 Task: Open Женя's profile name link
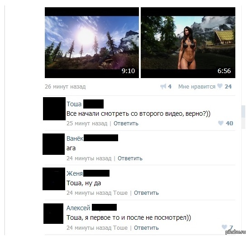[75, 173]
